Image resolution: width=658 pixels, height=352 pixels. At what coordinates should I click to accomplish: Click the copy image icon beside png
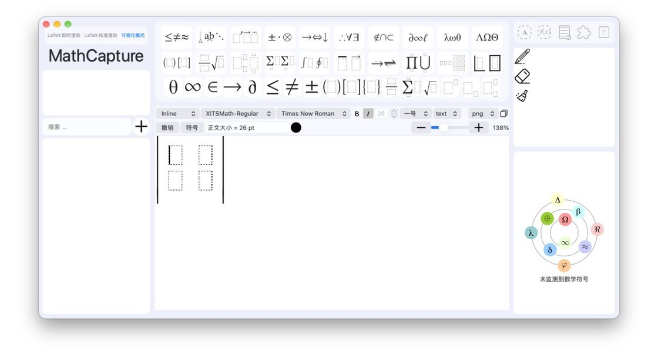click(504, 114)
